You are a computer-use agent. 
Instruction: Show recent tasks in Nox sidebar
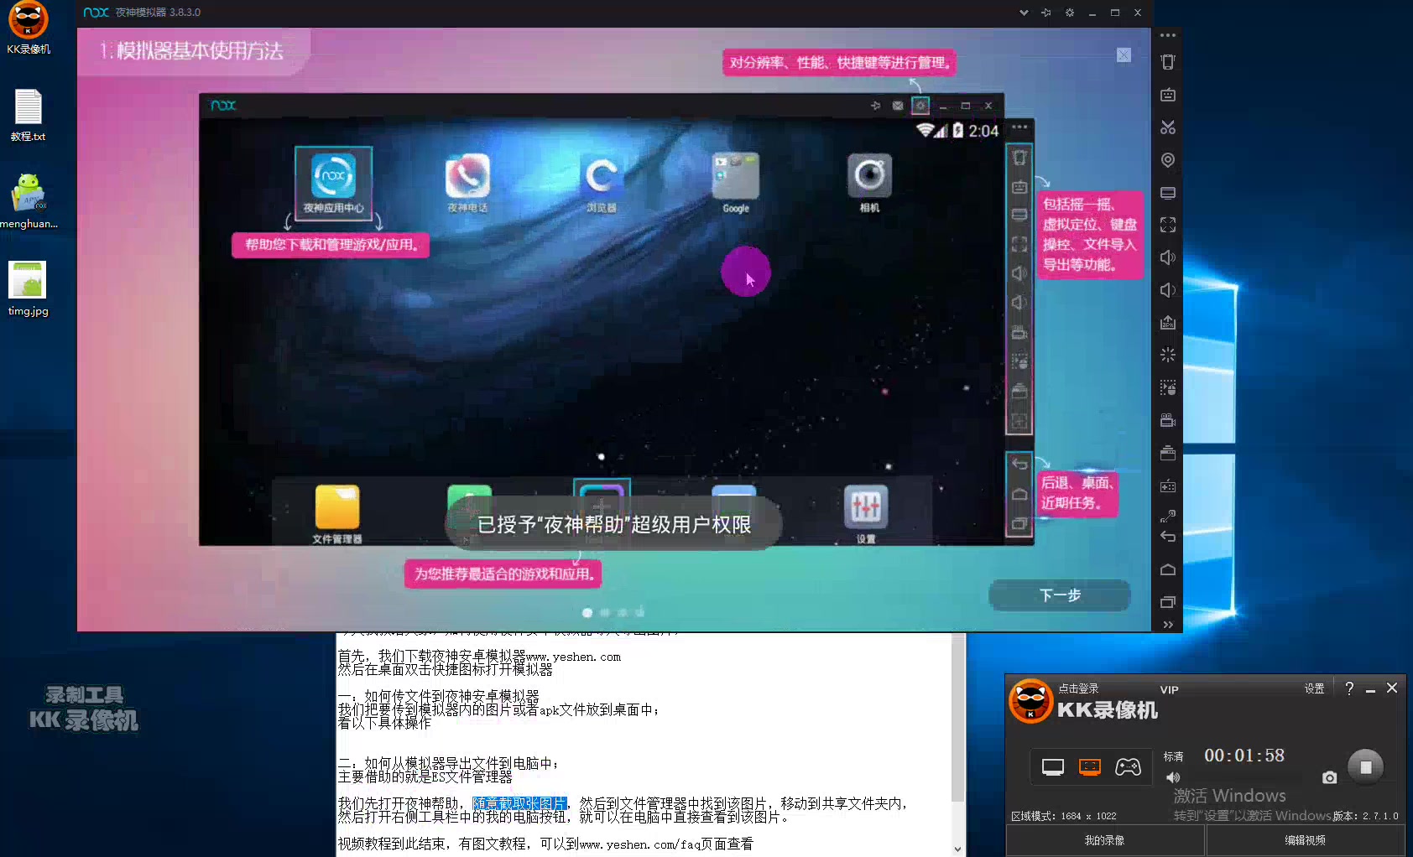point(1167,602)
